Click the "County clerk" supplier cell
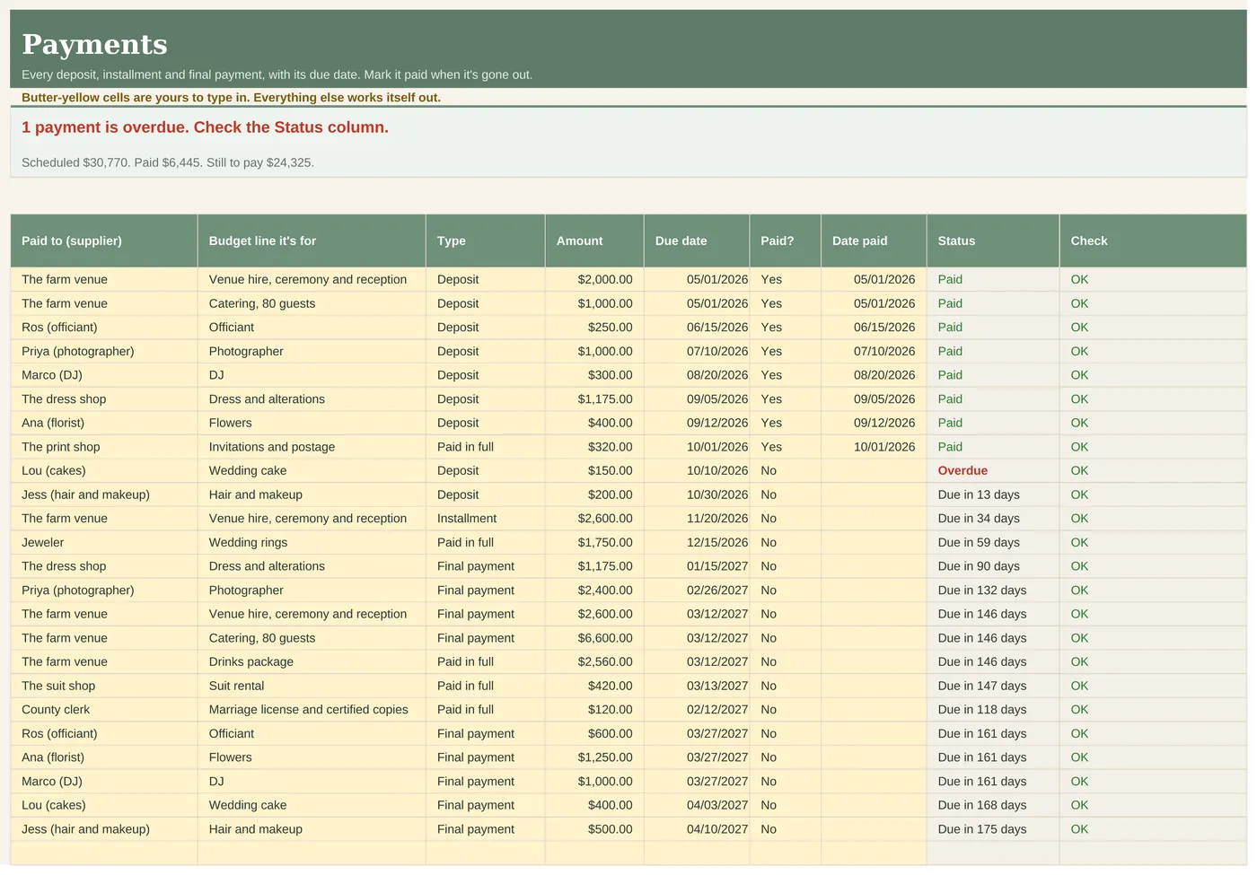This screenshot has width=1257, height=875. [x=104, y=709]
